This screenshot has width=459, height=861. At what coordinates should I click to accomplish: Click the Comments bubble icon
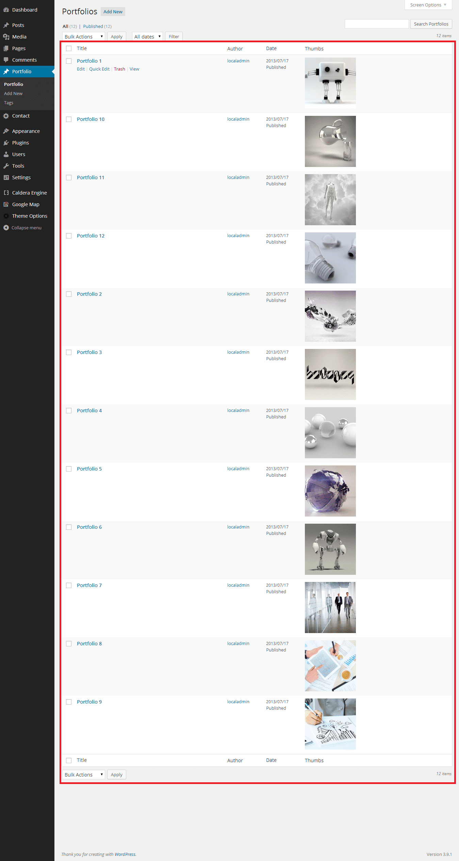tap(6, 60)
